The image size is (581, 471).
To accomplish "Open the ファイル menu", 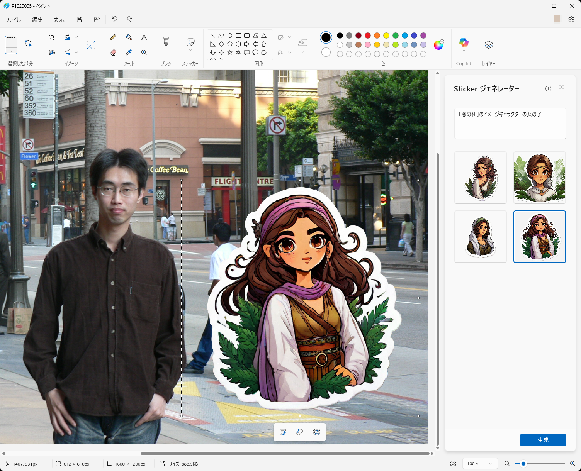I will (x=14, y=20).
